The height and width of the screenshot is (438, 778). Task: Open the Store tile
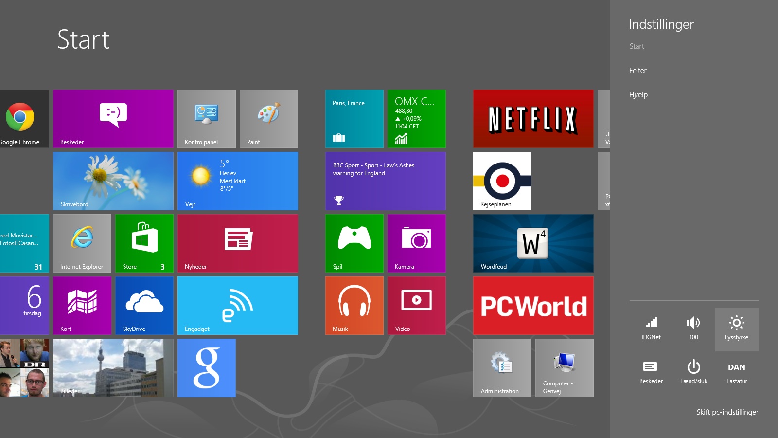144,243
